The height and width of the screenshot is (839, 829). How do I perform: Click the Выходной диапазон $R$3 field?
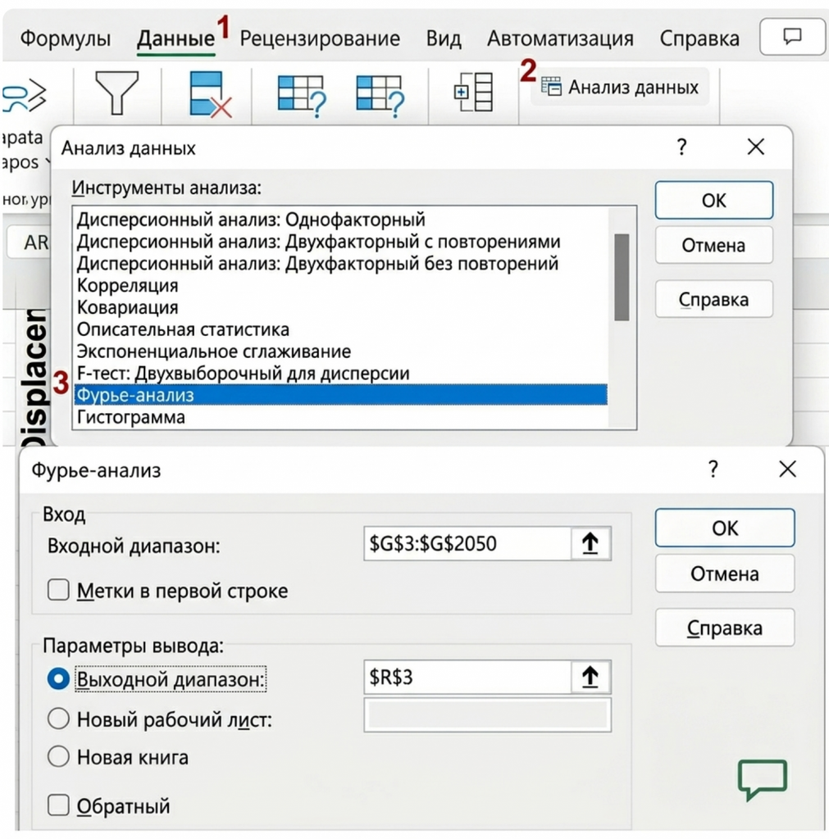click(x=467, y=678)
